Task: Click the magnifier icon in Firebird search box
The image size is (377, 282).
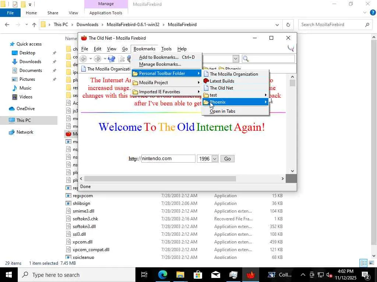Action: point(246,58)
